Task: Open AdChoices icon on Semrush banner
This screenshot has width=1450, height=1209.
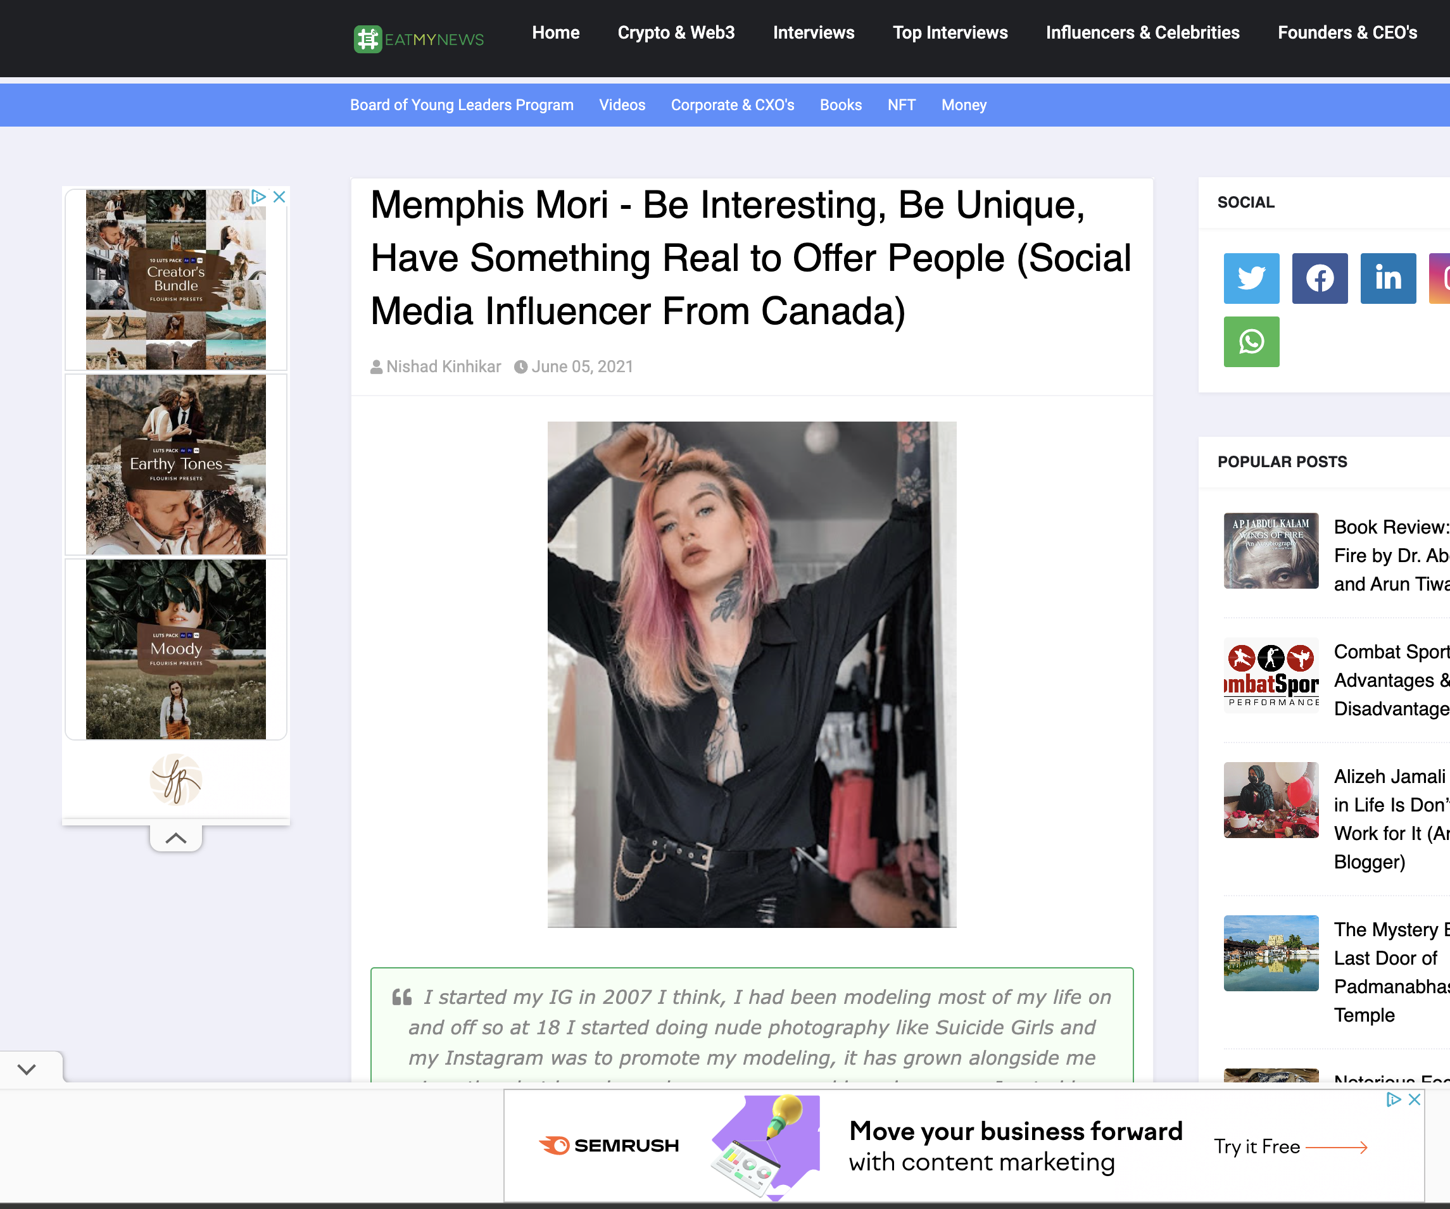Action: click(x=1394, y=1099)
